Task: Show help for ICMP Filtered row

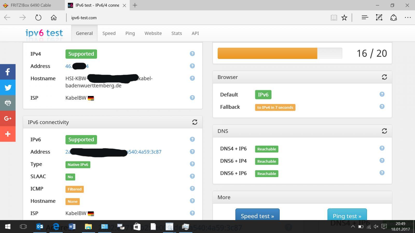Action: pos(192,188)
